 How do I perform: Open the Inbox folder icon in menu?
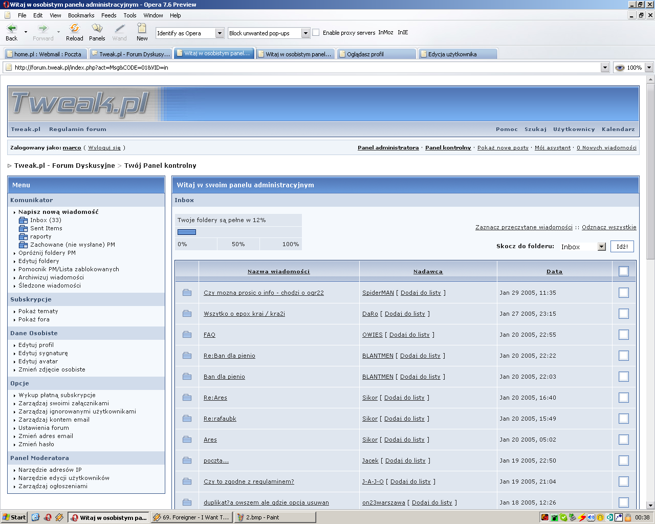[x=23, y=220]
